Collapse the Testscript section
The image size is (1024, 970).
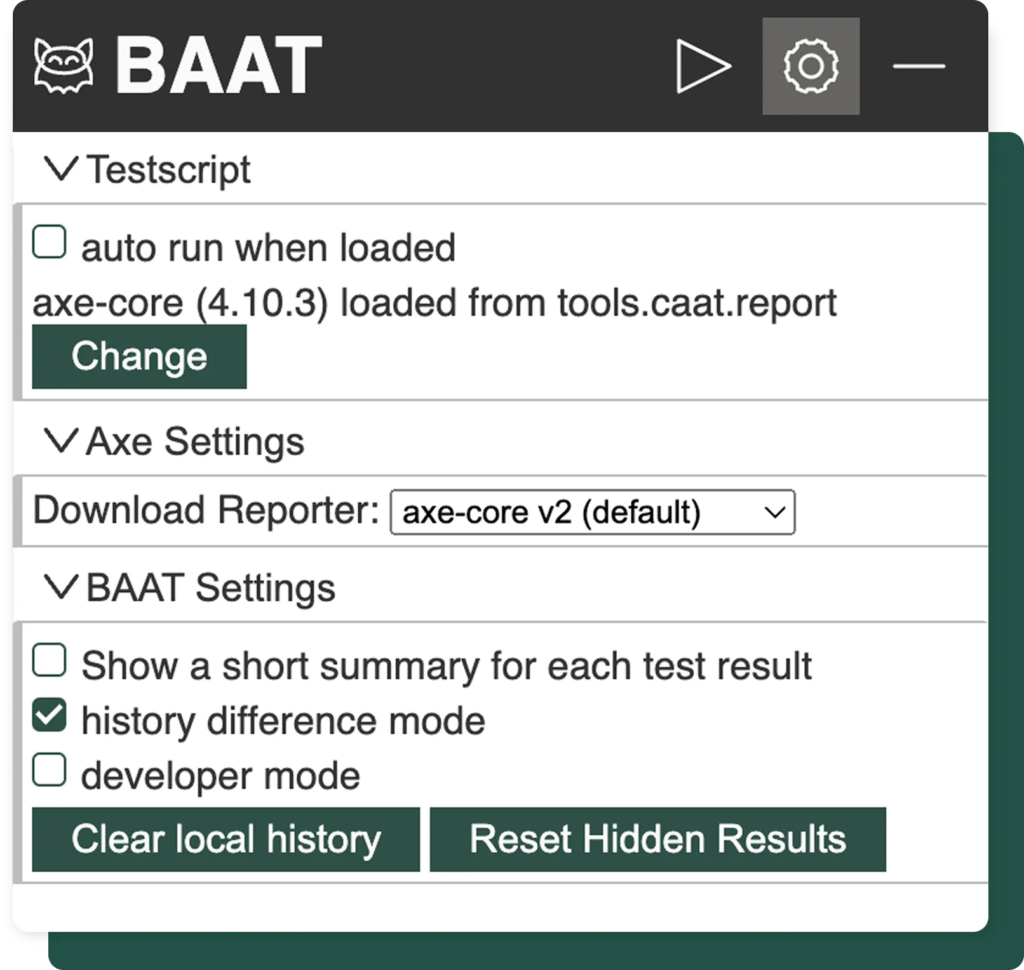147,170
